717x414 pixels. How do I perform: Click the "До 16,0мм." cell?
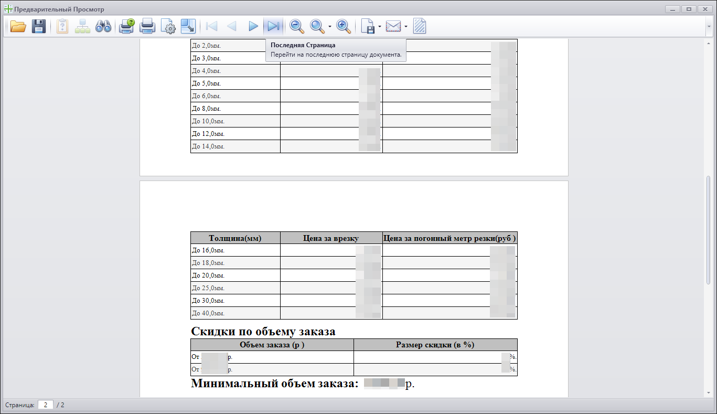tap(236, 250)
